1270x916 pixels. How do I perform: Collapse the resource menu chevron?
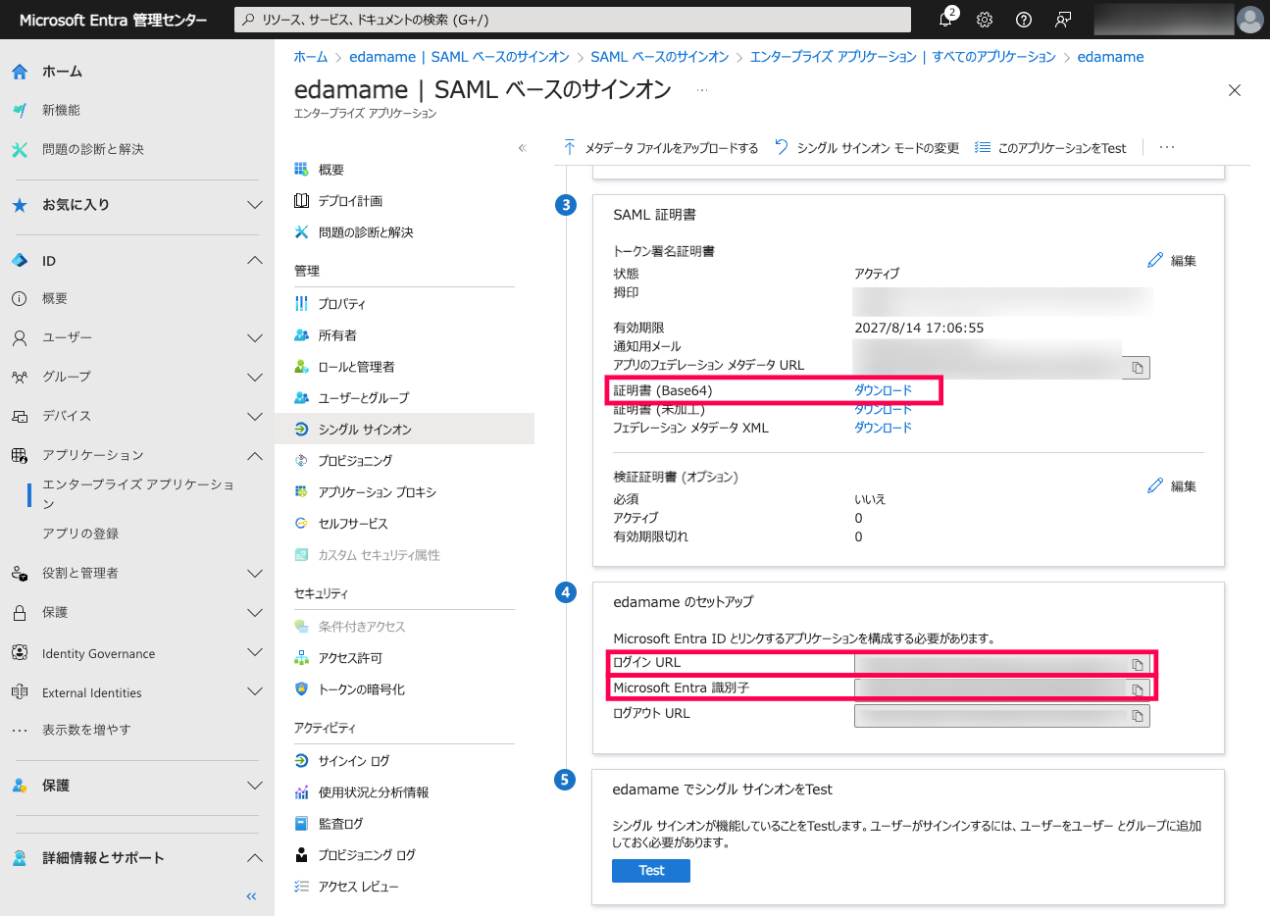(x=523, y=148)
